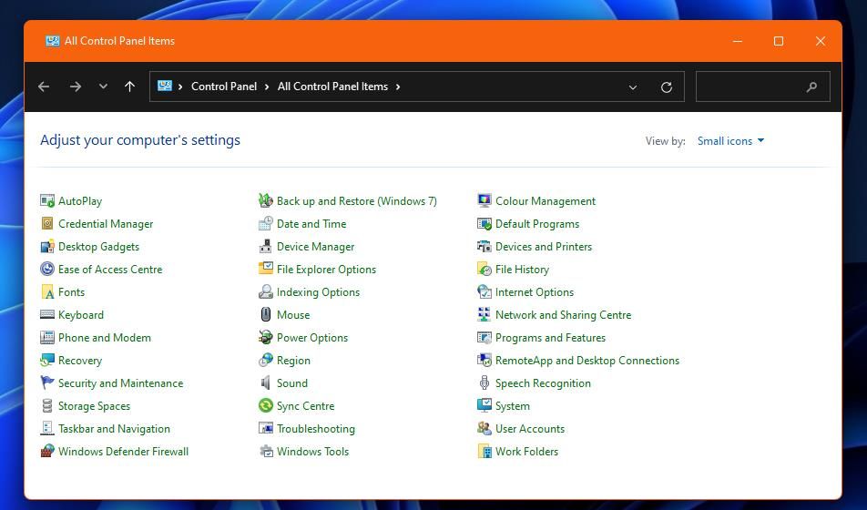Open the Sync Centre green icon
The width and height of the screenshot is (867, 510).
point(266,405)
